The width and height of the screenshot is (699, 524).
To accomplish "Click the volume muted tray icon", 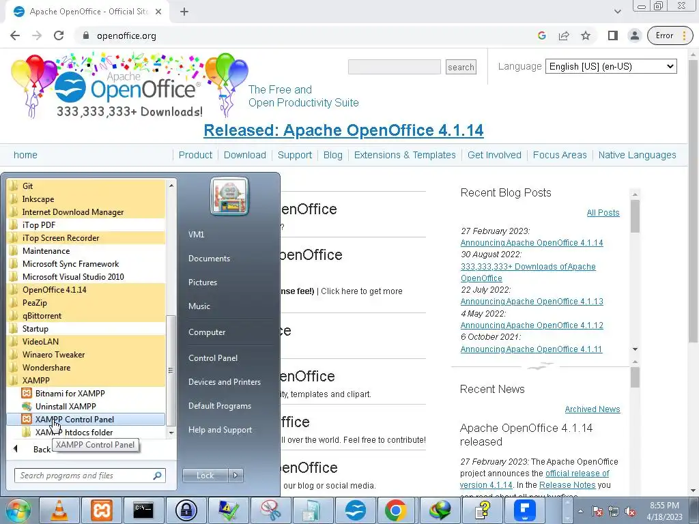I will point(630,511).
